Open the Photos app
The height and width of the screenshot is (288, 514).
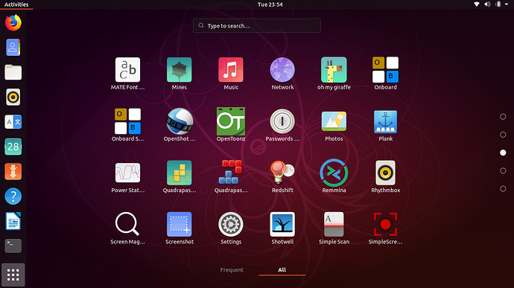[334, 121]
